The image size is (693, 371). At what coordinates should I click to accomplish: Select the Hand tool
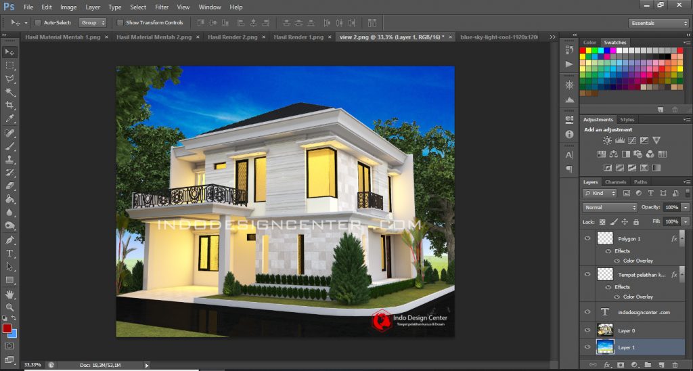tap(9, 294)
